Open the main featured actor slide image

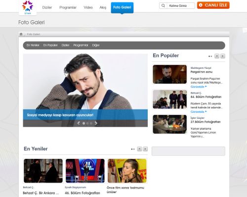85,82
